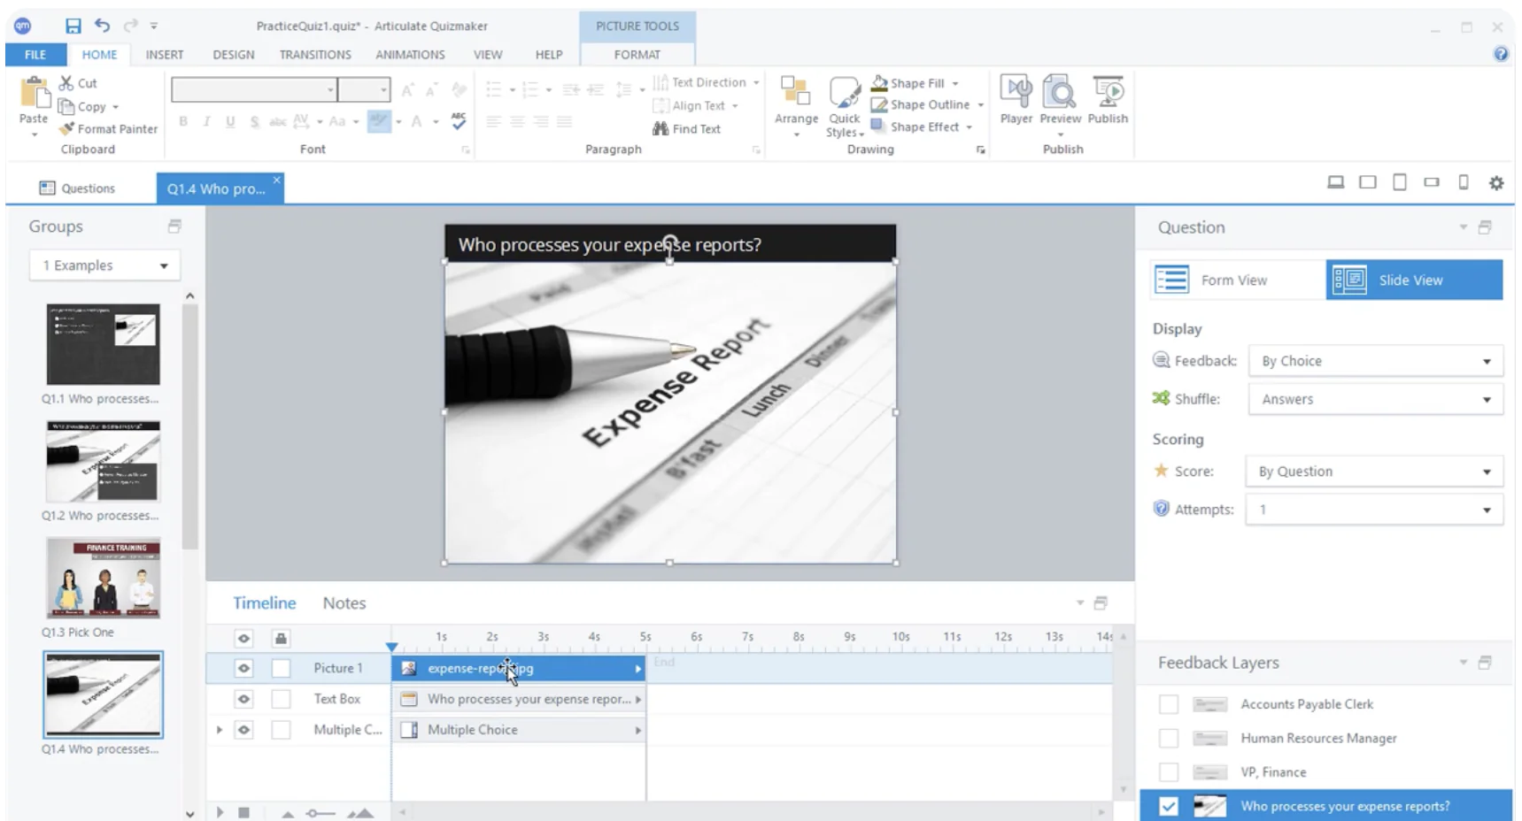Viewport: 1522px width, 821px height.
Task: Open the Player settings
Action: 1016,100
